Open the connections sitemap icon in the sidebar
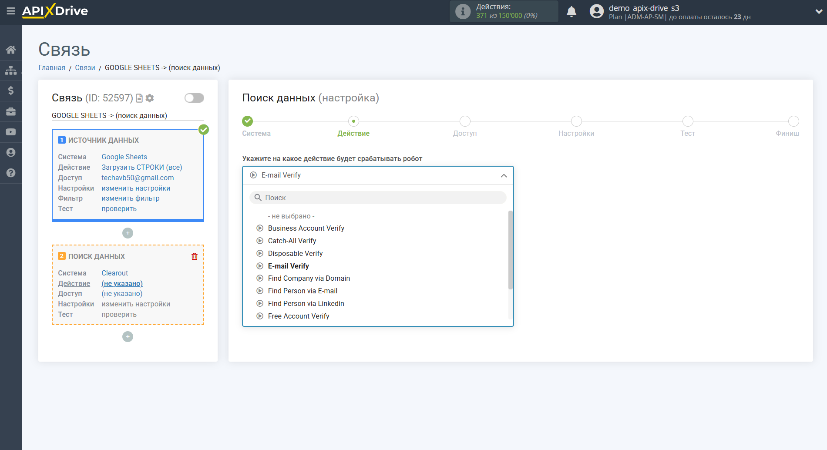Image resolution: width=827 pixels, height=450 pixels. point(11,70)
